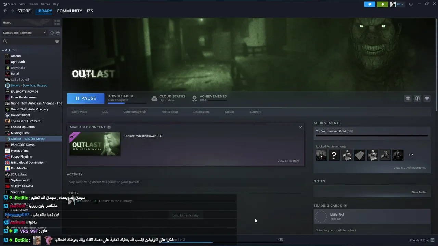Click the library search magnifier icon
The height and width of the screenshot is (246, 438).
click(x=5, y=41)
